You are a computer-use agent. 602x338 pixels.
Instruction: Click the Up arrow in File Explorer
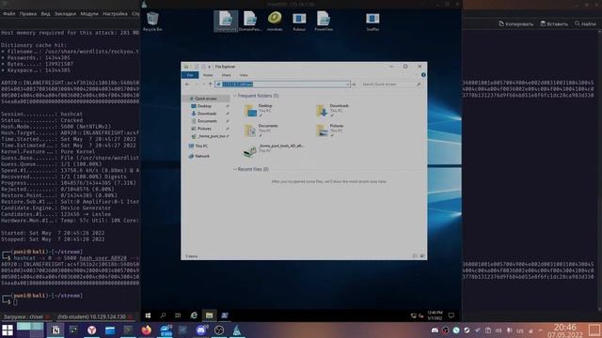tap(210, 84)
